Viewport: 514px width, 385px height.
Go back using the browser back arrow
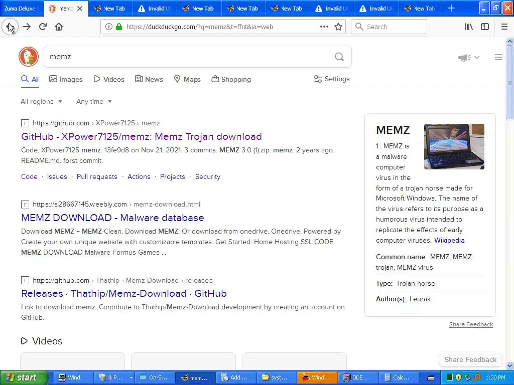point(10,27)
